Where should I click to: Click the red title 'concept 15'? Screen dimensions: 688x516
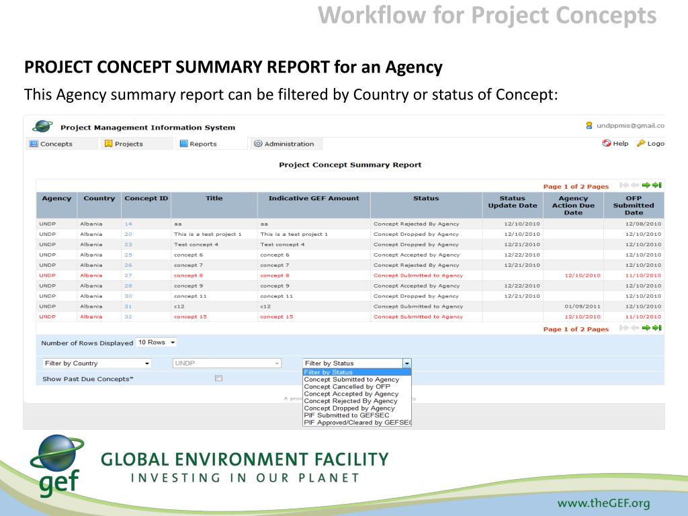(190, 317)
